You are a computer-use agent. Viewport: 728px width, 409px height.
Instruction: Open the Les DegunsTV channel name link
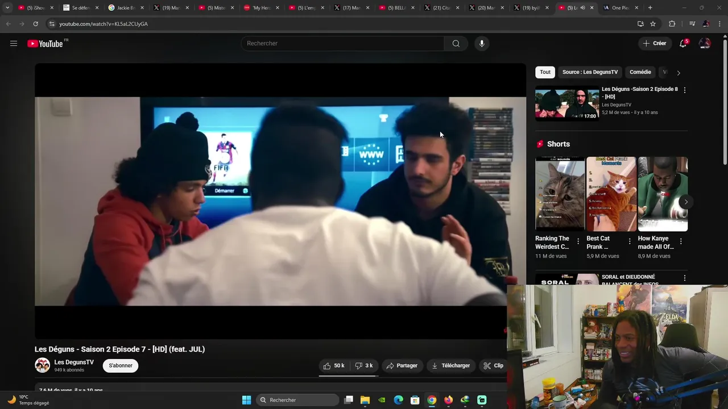click(x=74, y=362)
